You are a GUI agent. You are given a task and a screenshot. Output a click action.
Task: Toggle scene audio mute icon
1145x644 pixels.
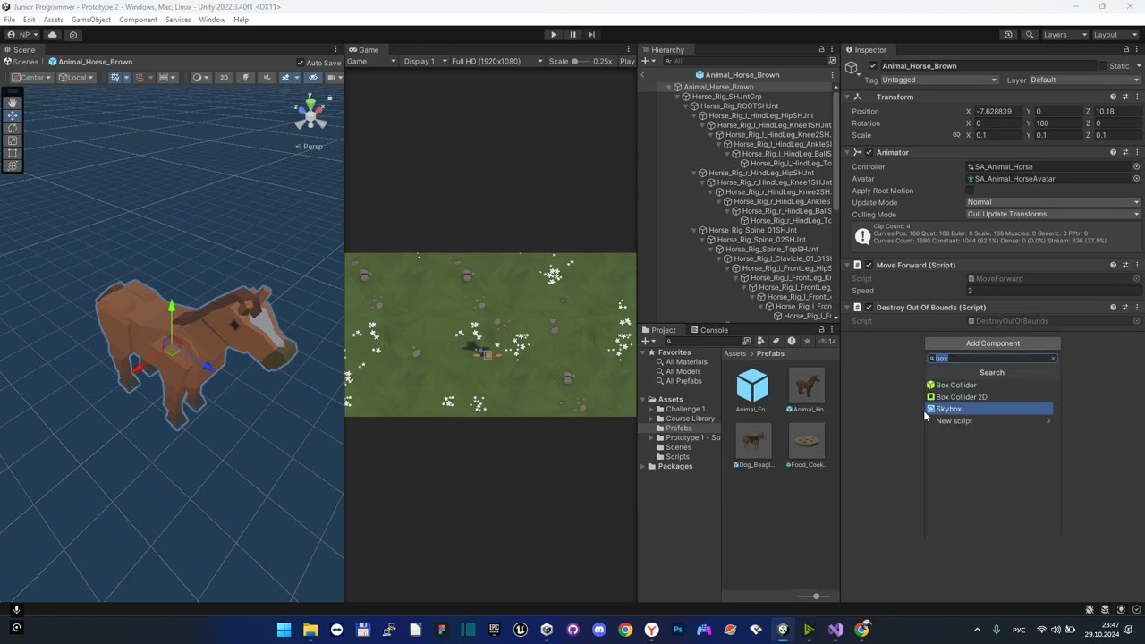(x=266, y=78)
